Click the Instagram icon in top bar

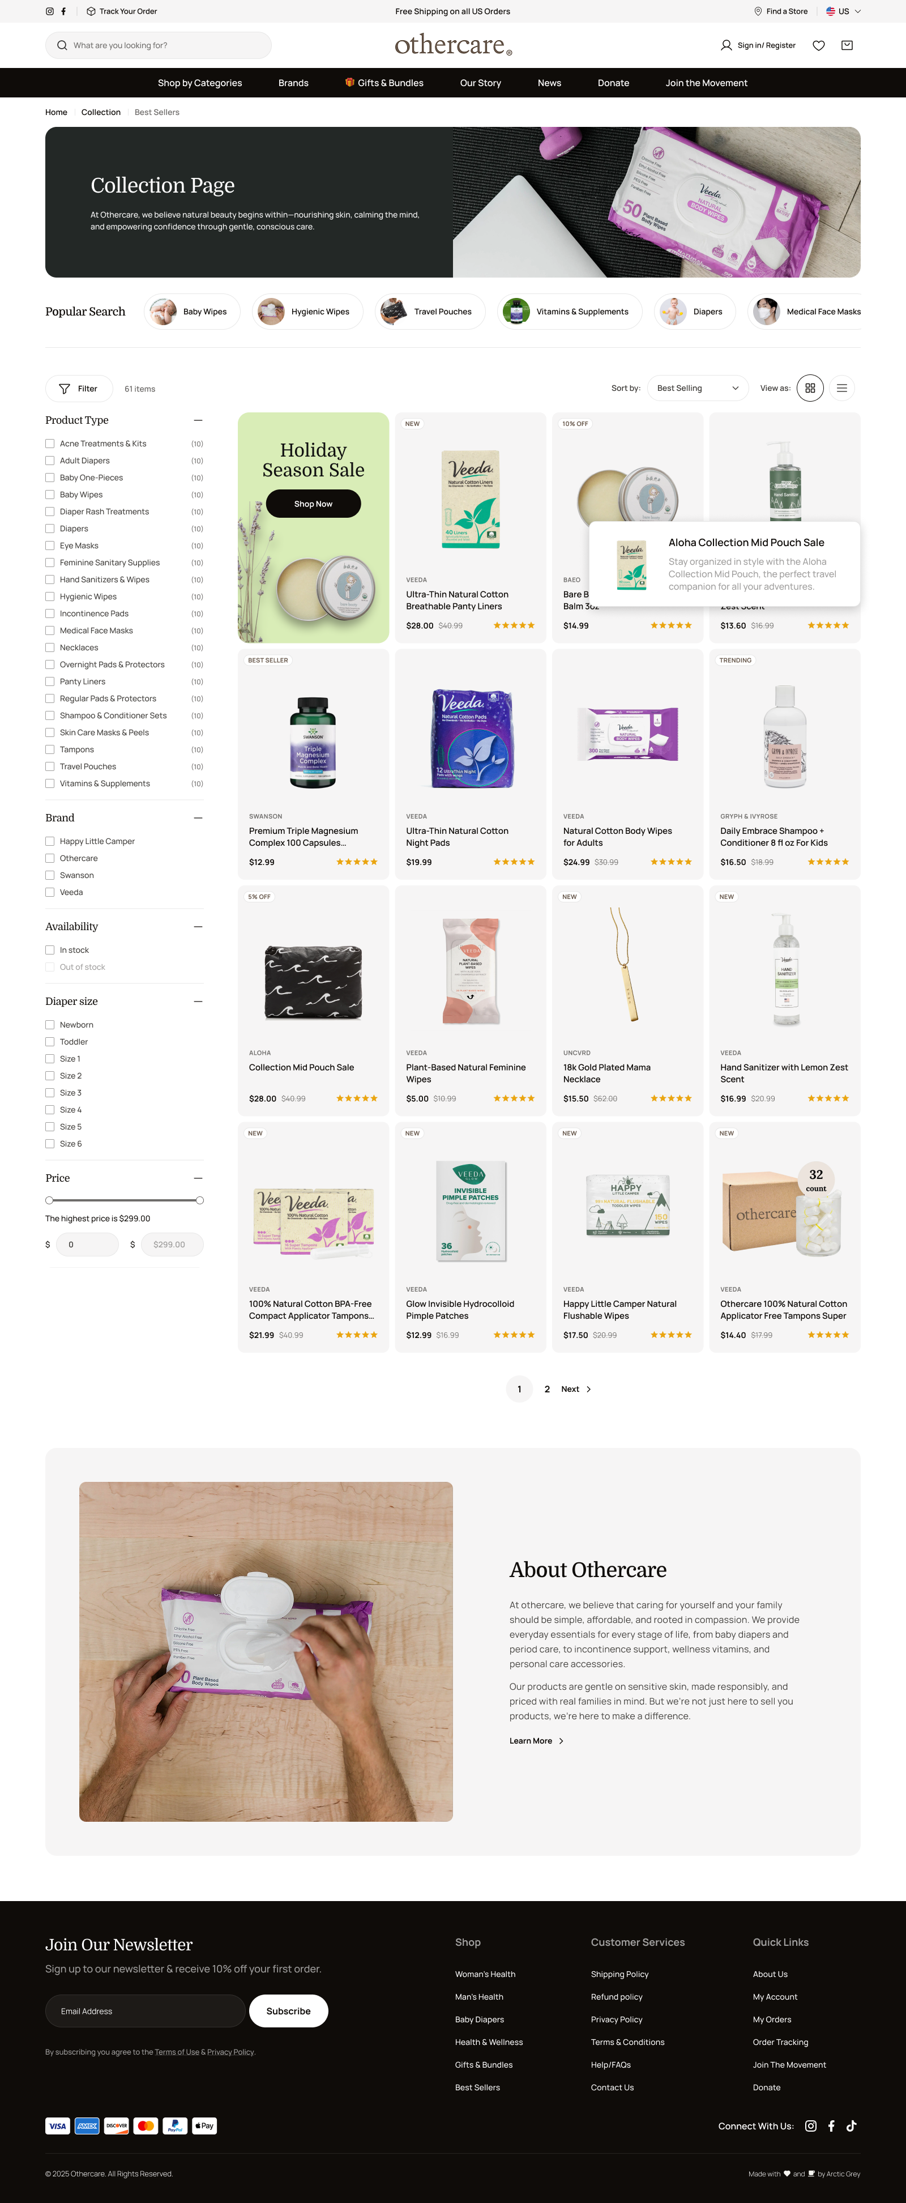coord(50,11)
